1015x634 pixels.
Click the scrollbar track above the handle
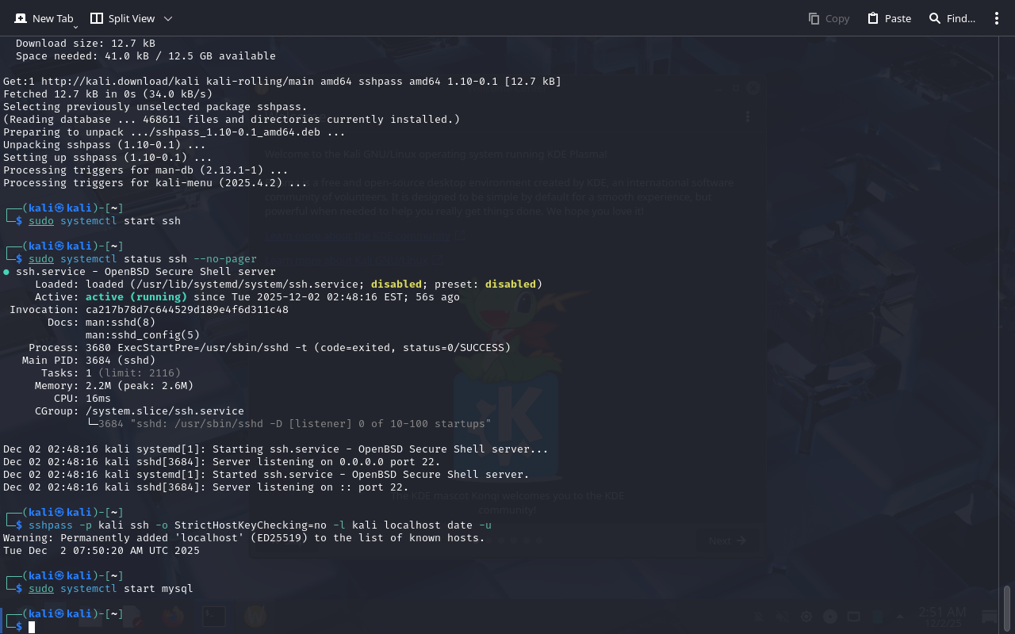click(x=1007, y=317)
